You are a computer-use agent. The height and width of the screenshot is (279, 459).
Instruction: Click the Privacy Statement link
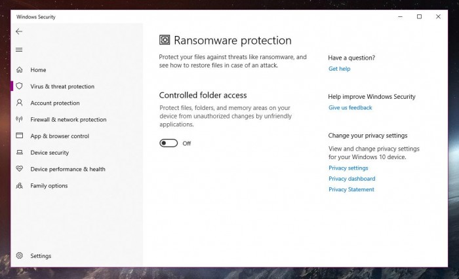point(351,189)
